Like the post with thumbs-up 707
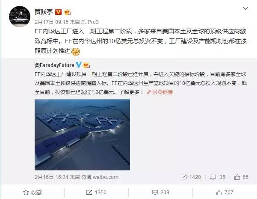 [x=225, y=192]
